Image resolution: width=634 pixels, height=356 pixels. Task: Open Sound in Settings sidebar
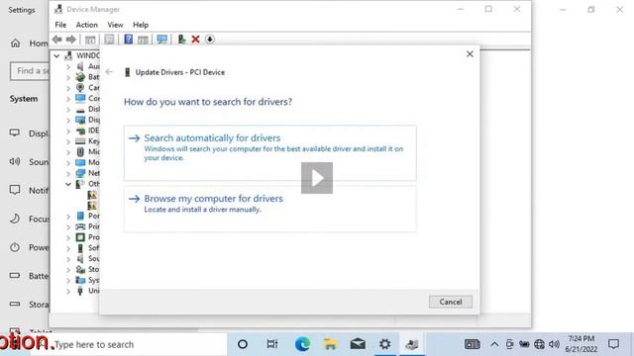click(29, 162)
